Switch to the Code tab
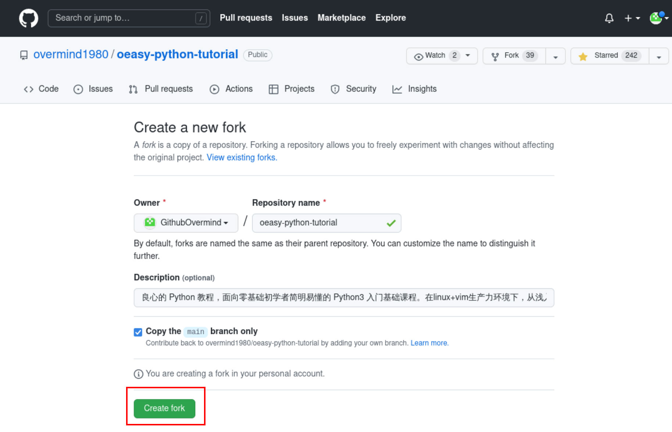Image resolution: width=672 pixels, height=432 pixels. (41, 89)
